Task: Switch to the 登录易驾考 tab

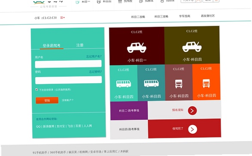Action: point(52,45)
